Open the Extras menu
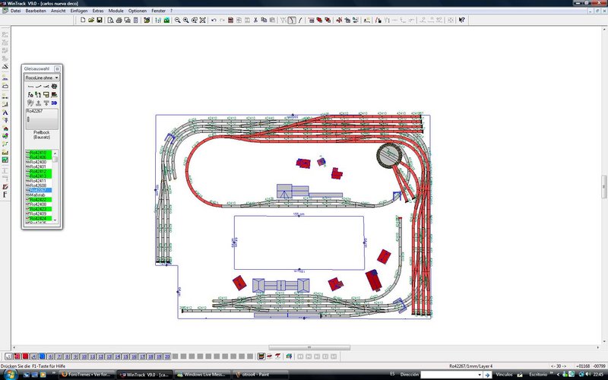The width and height of the screenshot is (608, 380). (x=98, y=11)
